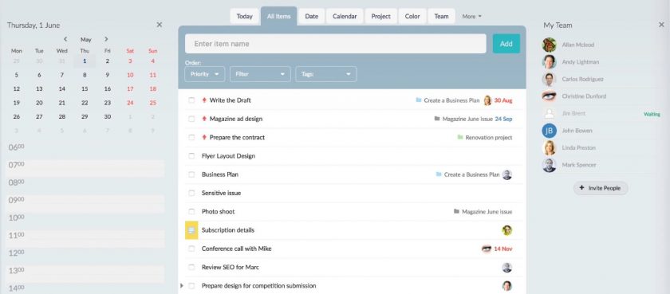Switch to the Today tab

pos(244,16)
